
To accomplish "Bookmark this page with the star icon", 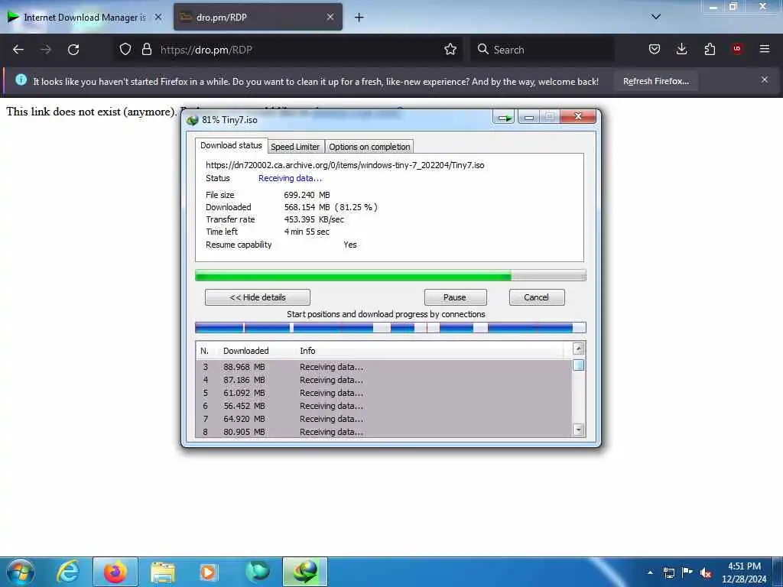I will click(x=450, y=49).
